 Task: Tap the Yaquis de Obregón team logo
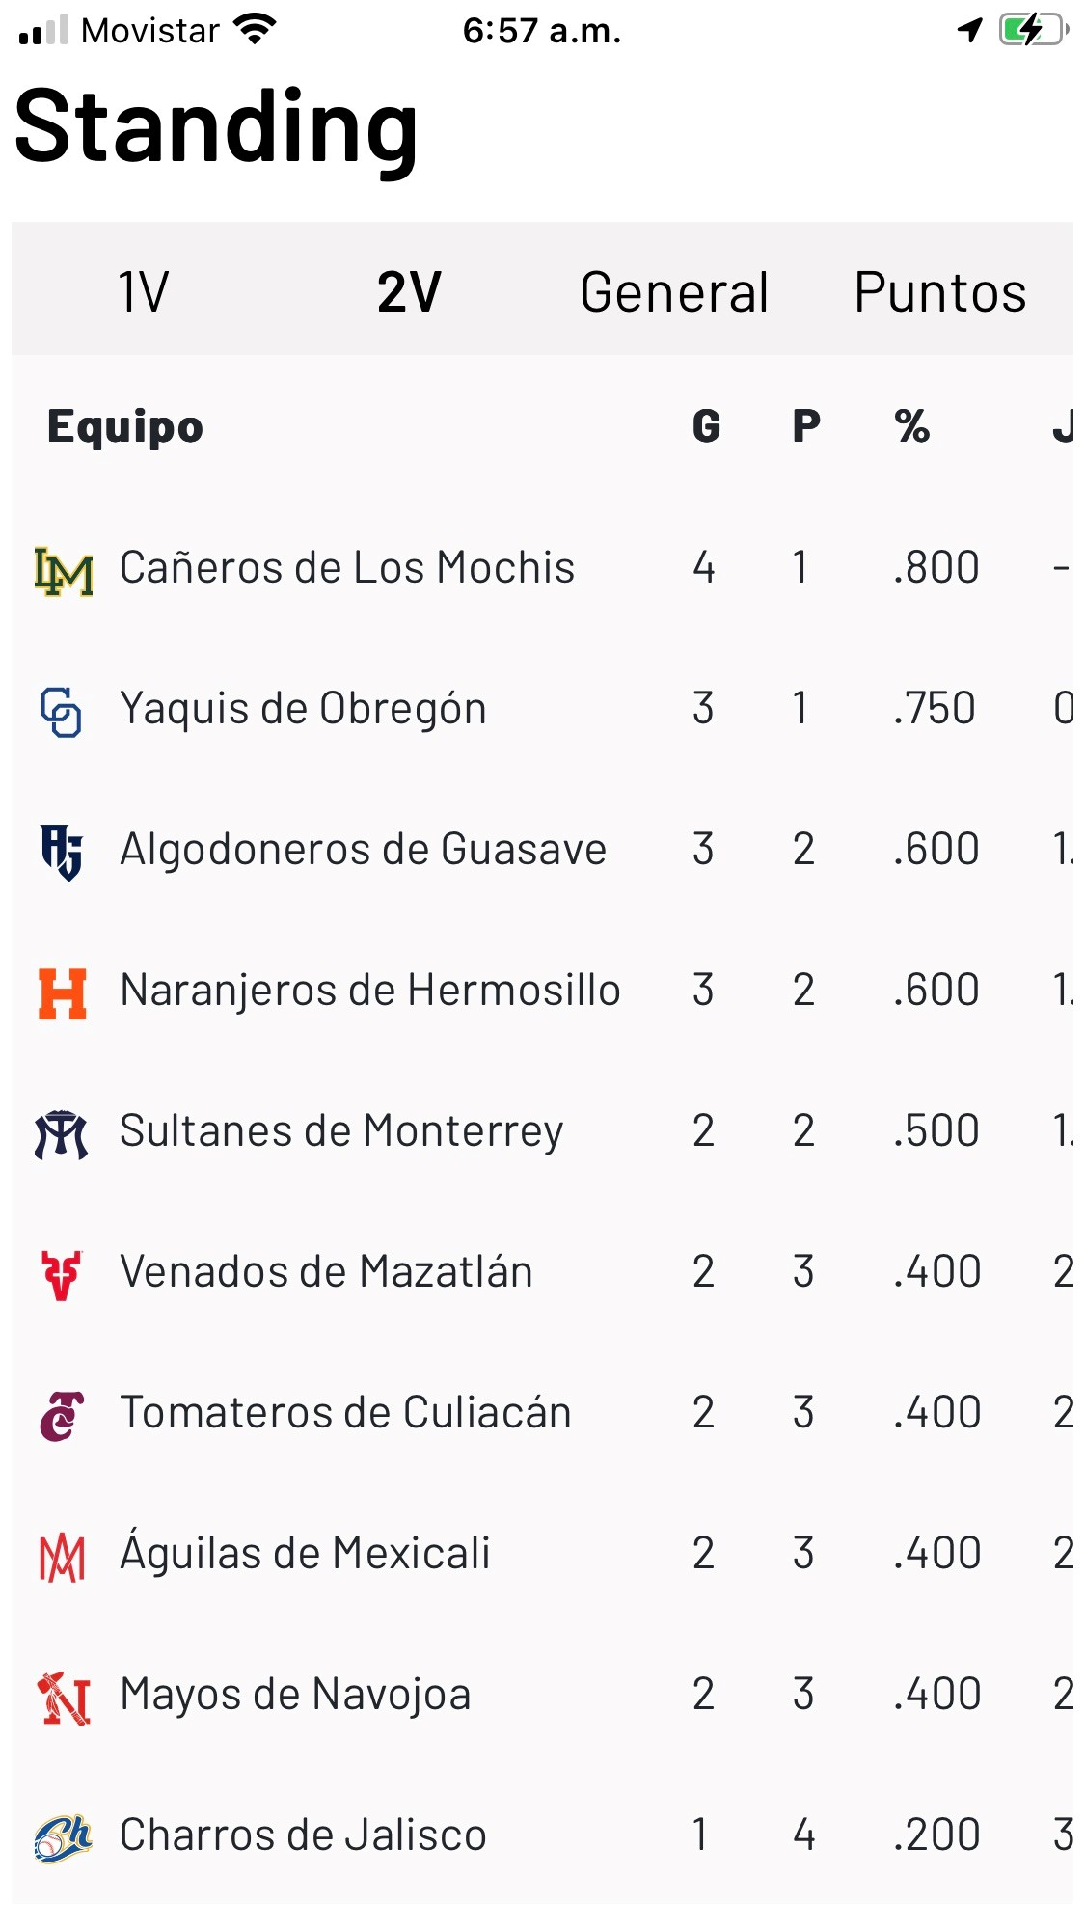(x=62, y=712)
